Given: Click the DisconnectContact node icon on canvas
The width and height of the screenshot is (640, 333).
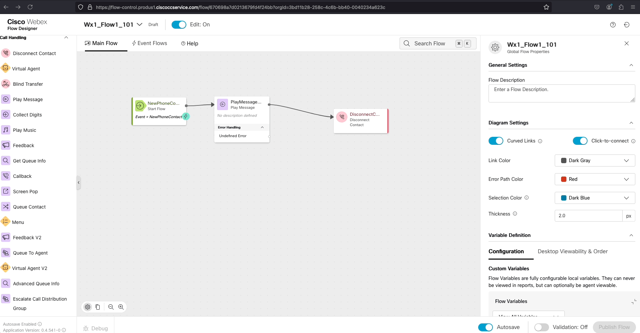Looking at the screenshot, I should click(342, 117).
